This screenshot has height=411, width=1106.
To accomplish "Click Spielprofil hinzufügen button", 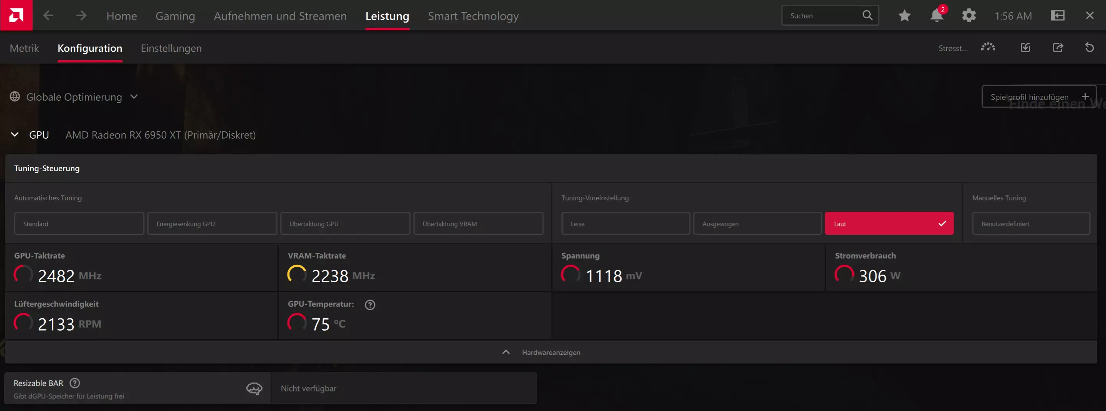I will point(1038,97).
